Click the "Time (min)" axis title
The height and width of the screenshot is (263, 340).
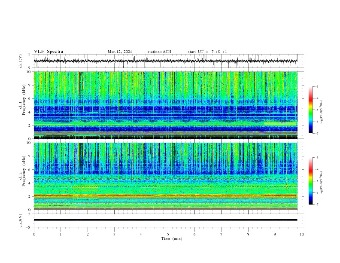(172, 239)
